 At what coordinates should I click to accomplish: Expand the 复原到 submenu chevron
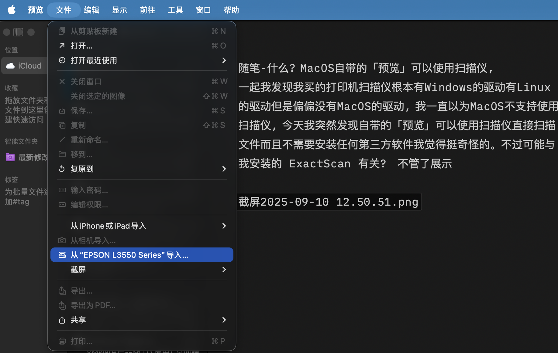tap(224, 169)
